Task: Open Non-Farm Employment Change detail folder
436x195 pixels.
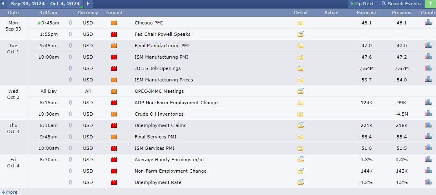Action: [300, 171]
